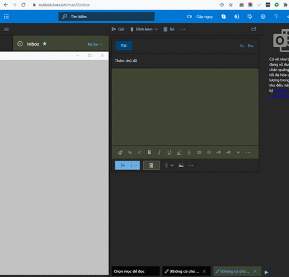Expand send options arrow beside send button
Screen dimensions: 289x277
click(136, 166)
